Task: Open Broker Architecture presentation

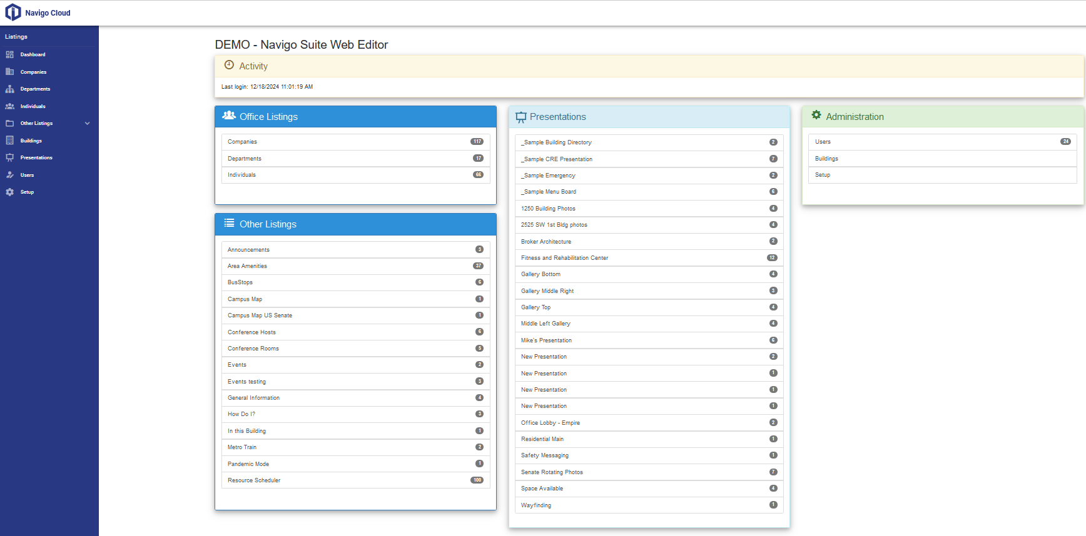Action: coord(649,241)
